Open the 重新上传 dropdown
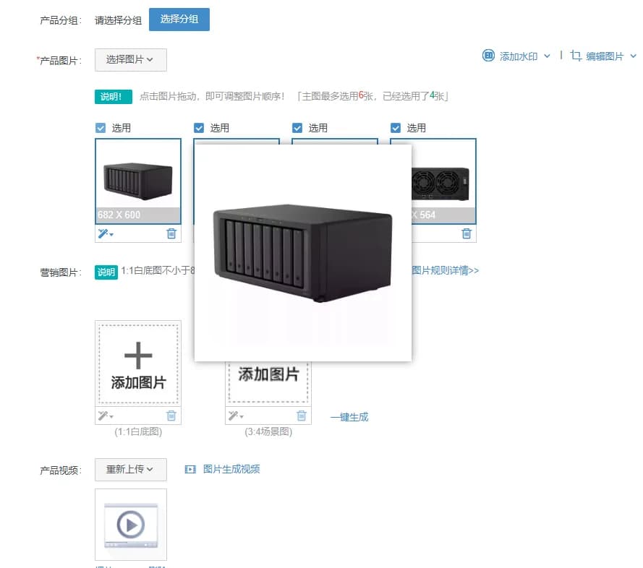Screen dimensions: 643x568 point(130,470)
